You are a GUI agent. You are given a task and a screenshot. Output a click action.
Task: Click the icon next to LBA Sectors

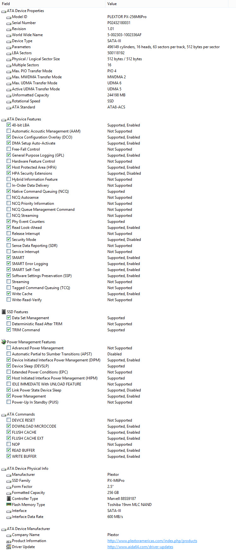[9, 53]
